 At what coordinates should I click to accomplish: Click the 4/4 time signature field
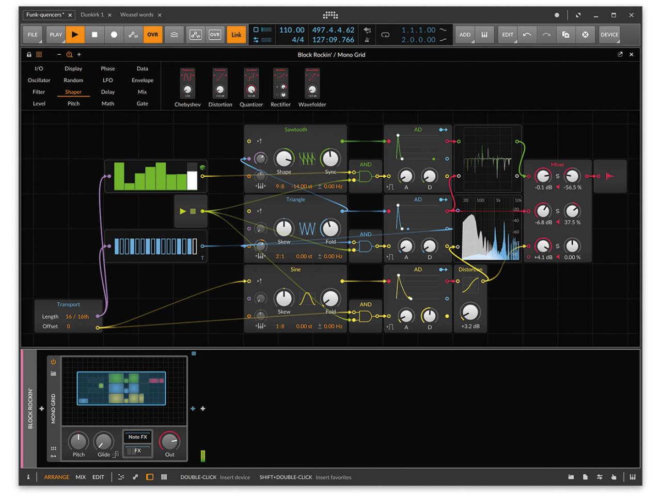[x=297, y=40]
